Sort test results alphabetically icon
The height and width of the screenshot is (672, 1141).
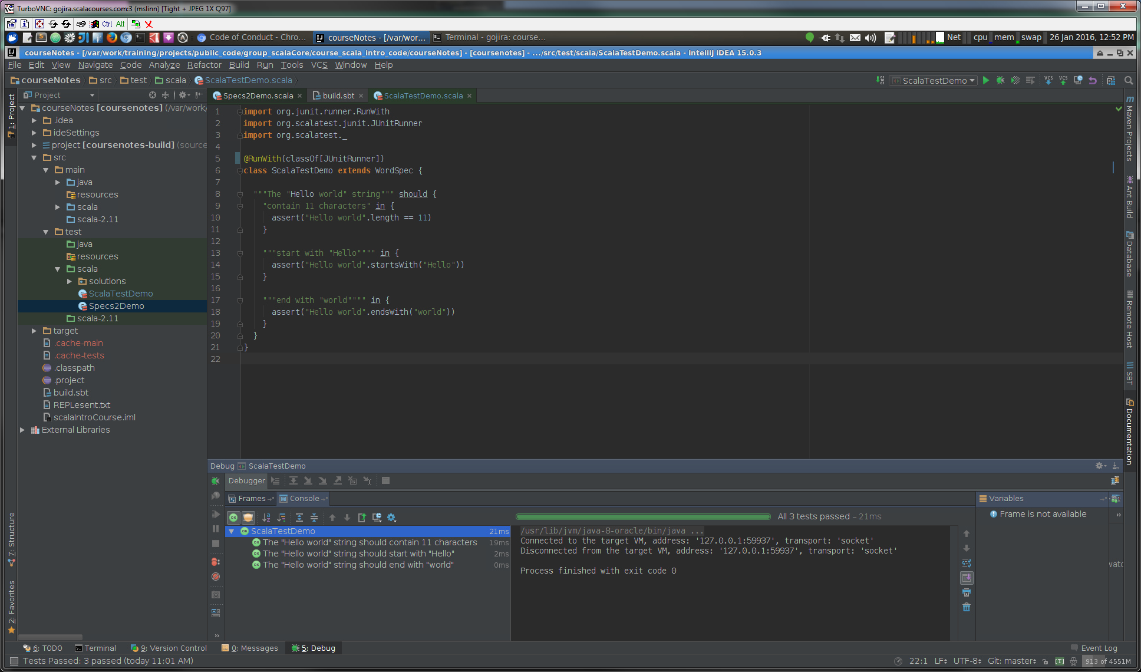[266, 518]
